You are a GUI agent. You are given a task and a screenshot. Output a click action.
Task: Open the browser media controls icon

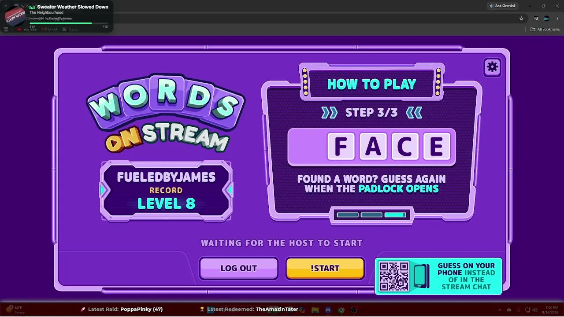coord(536,18)
